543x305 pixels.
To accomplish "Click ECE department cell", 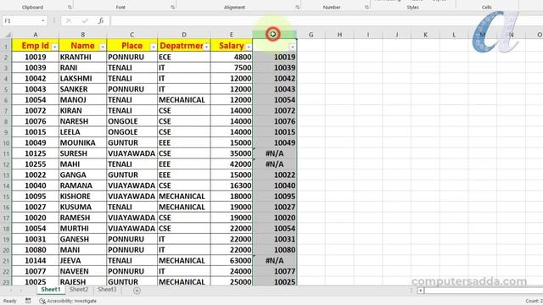I will point(184,57).
